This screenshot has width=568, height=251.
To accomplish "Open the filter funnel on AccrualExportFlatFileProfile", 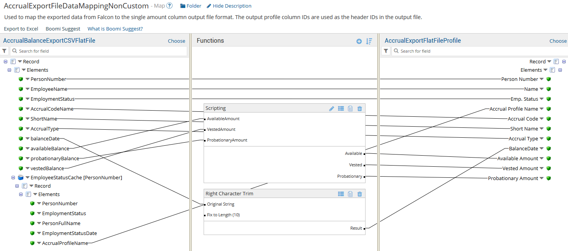I will pyautogui.click(x=386, y=51).
